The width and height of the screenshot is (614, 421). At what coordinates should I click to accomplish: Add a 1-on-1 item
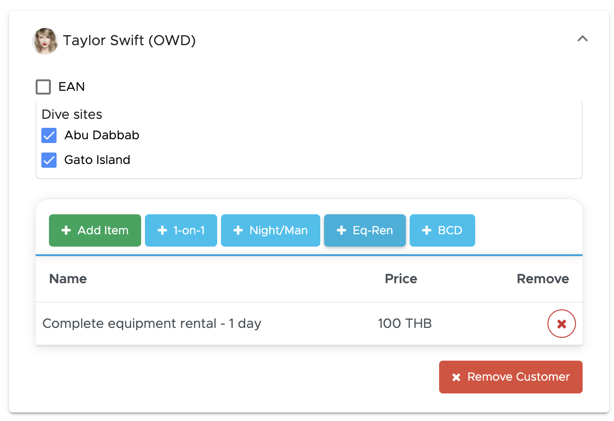[x=181, y=230]
